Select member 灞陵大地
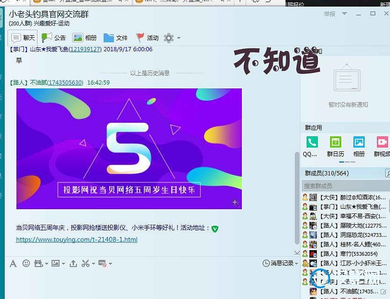This screenshot has height=299, width=390. tap(346, 226)
